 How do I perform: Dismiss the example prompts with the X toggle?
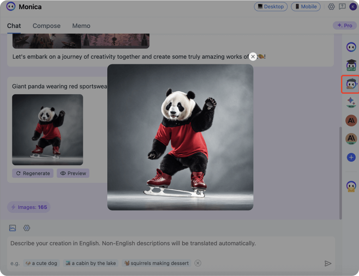point(198,263)
